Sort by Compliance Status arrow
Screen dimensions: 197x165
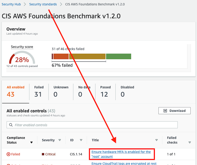point(32,143)
